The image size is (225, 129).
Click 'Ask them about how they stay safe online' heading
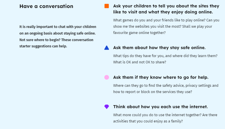tap(159, 48)
